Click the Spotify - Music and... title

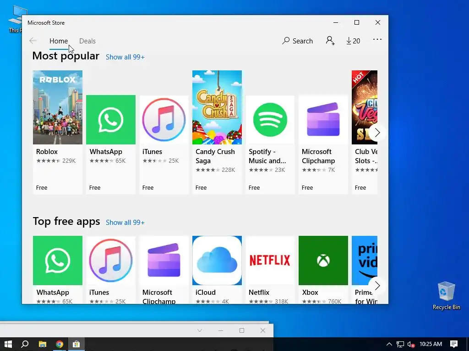(267, 156)
